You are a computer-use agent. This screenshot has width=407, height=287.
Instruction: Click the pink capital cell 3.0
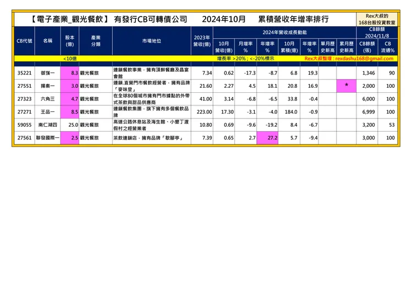point(70,86)
